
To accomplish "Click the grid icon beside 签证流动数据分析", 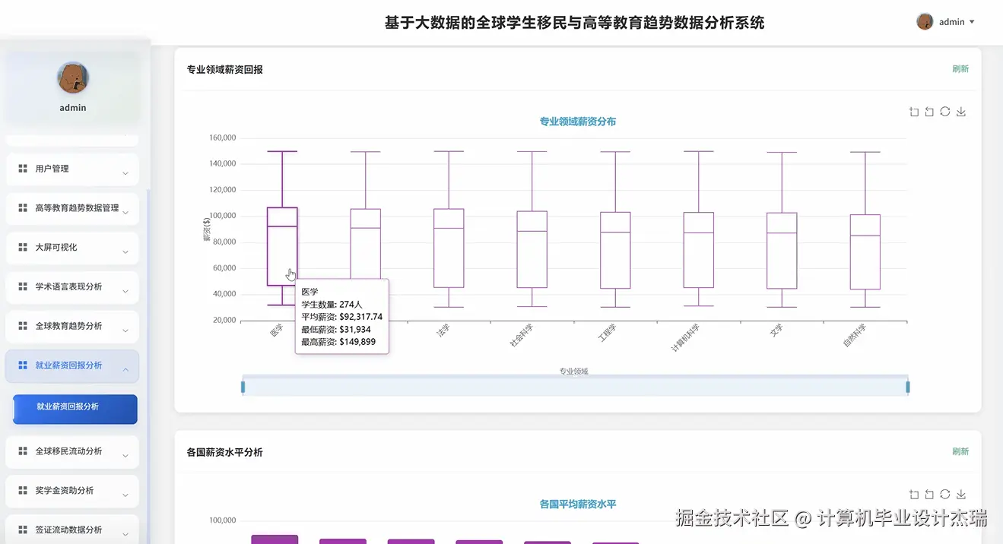I will click(23, 530).
